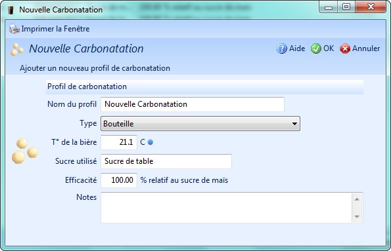Image resolution: width=391 pixels, height=251 pixels.
Task: Open help with the Aide question mark icon
Action: pyautogui.click(x=282, y=48)
